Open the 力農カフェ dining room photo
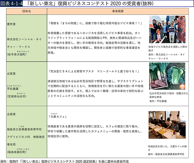This screenshot has height=163, width=194. point(167,125)
